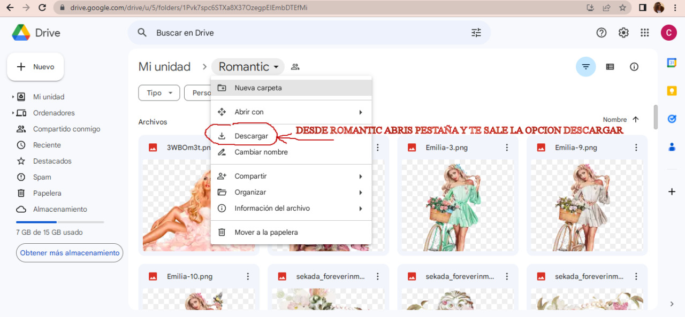Viewport: 685px width, 317px height.
Task: Expand the Organizar submenu
Action: coord(361,192)
